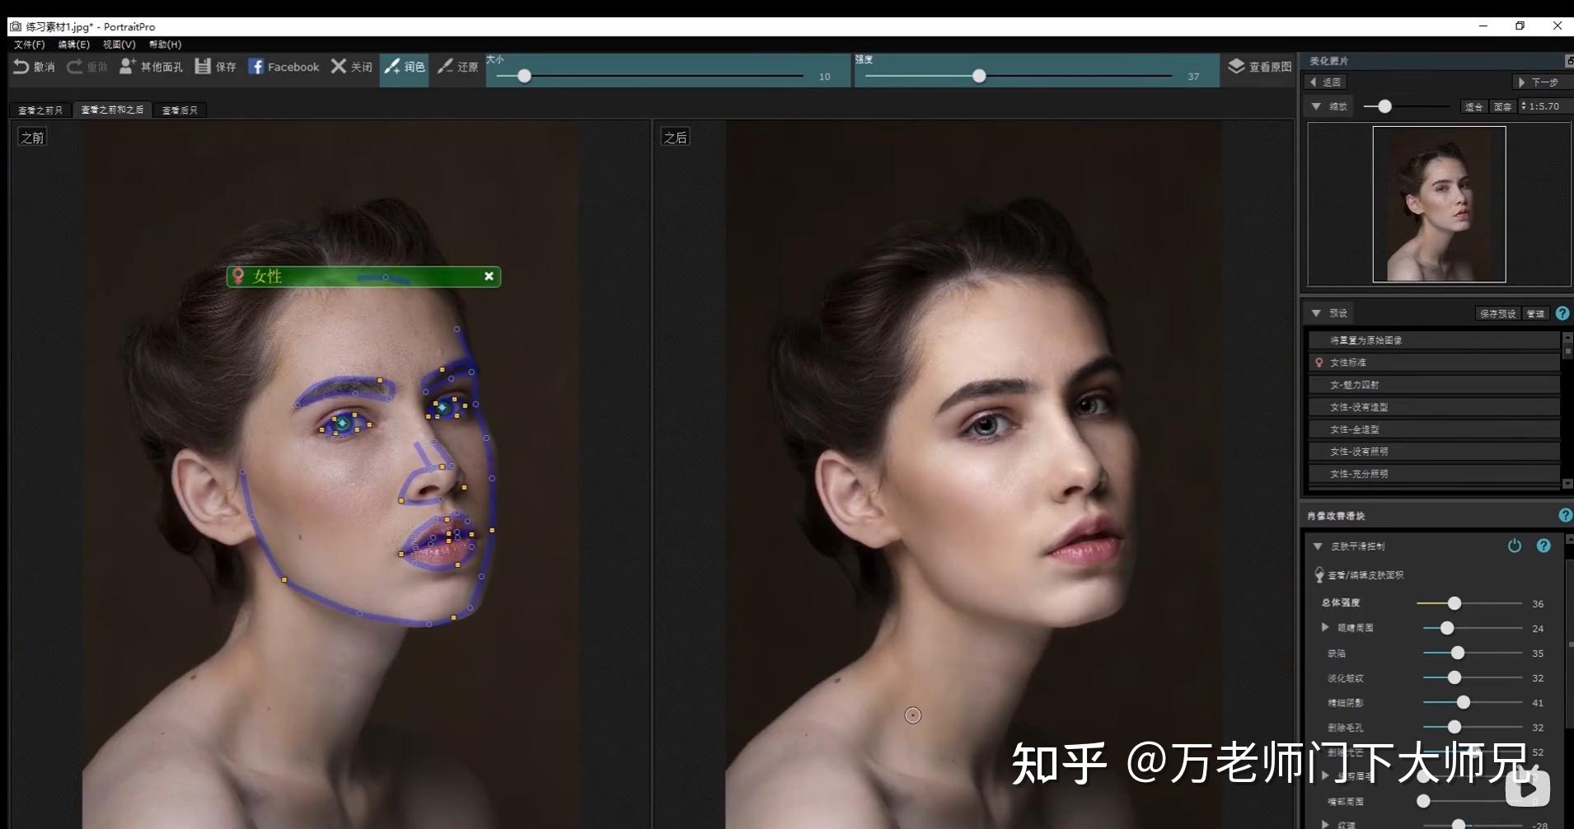Expand the 眼睛周围 slider group
Viewport: 1574px width, 829px height.
pos(1324,627)
